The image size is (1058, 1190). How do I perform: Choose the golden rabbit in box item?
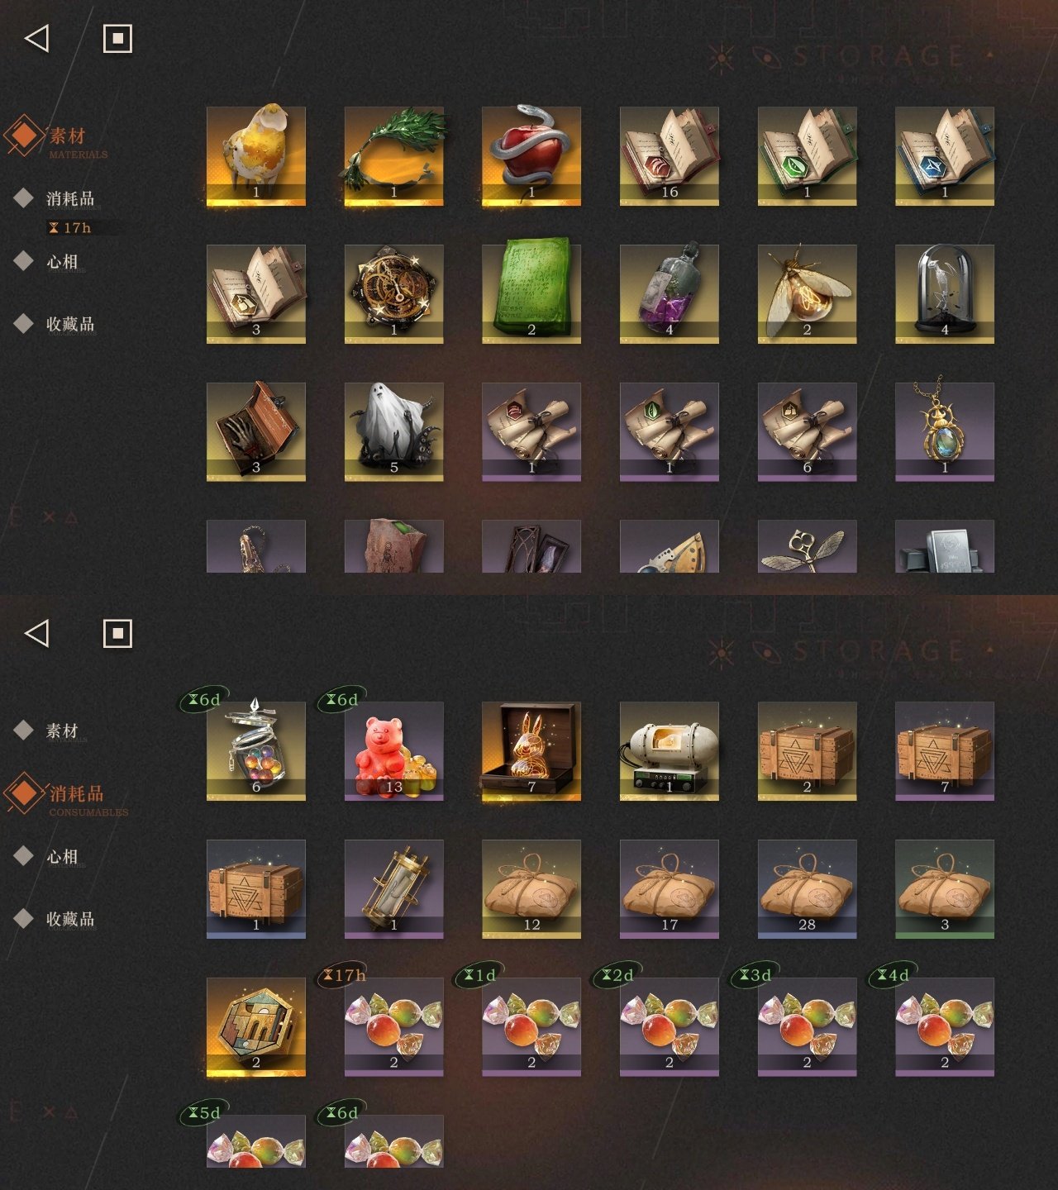coord(531,751)
